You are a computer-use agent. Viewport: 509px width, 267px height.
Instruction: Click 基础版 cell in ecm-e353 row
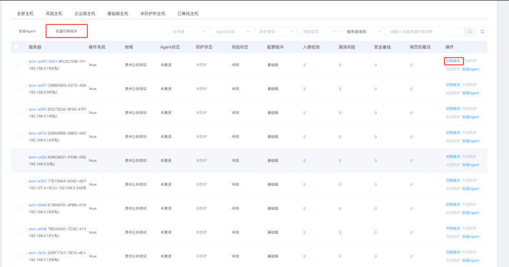(x=273, y=185)
